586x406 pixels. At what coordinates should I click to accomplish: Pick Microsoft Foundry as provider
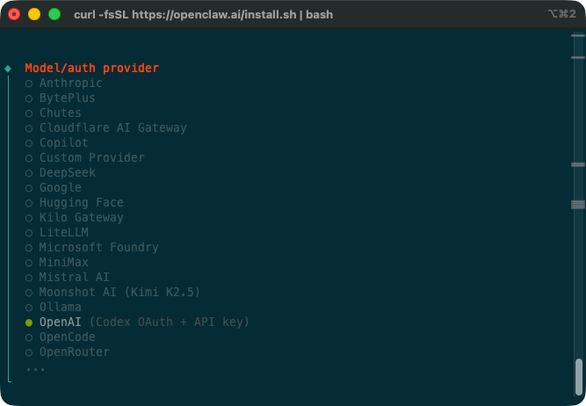tap(98, 248)
